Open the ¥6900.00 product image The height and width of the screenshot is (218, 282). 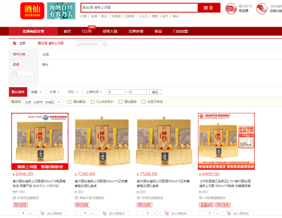tap(226, 141)
